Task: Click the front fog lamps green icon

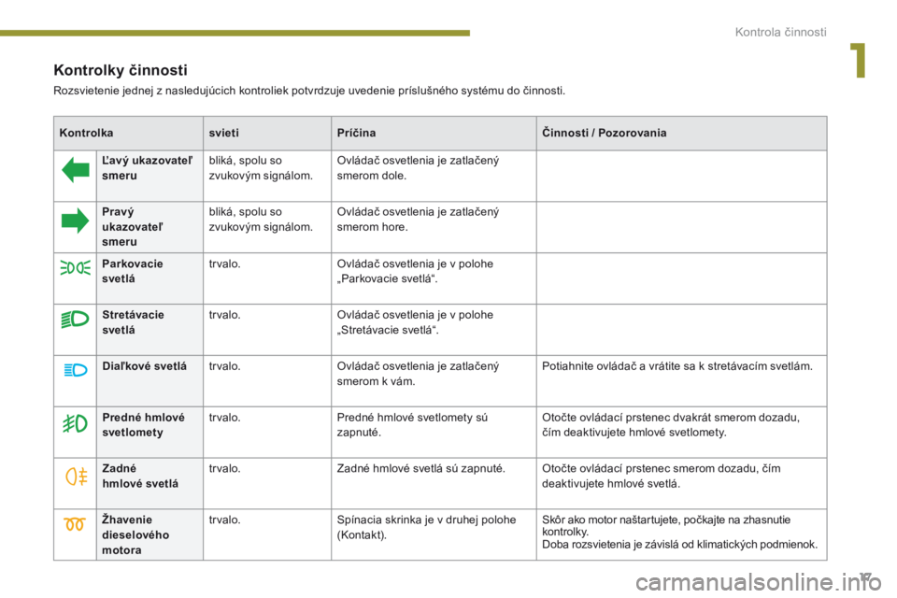Action: pyautogui.click(x=76, y=423)
